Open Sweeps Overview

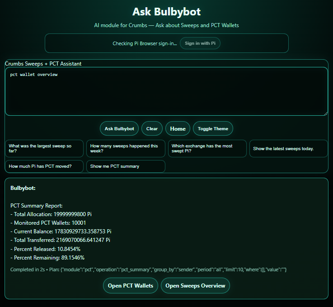[195, 286]
